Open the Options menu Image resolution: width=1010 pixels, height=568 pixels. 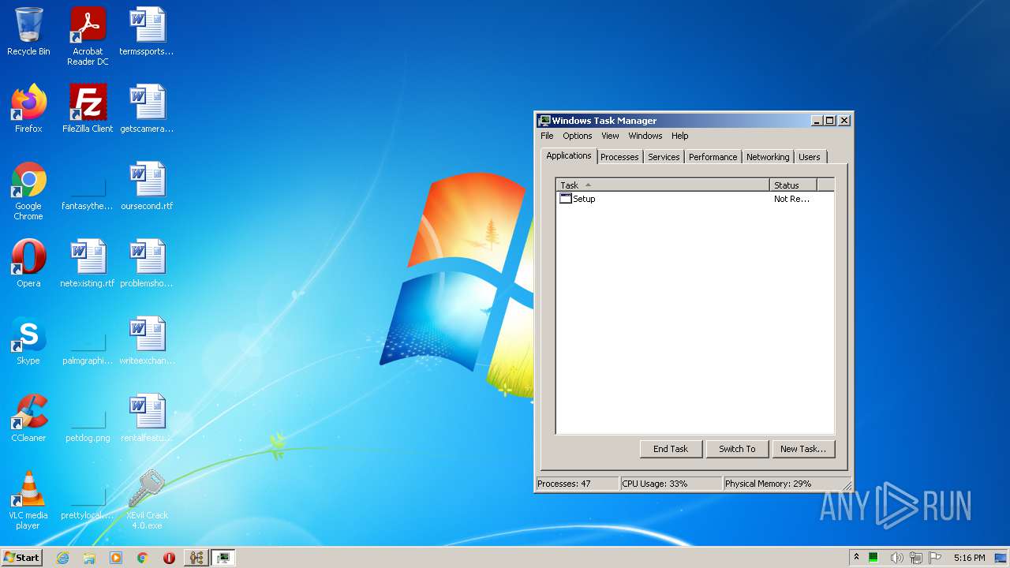tap(578, 136)
